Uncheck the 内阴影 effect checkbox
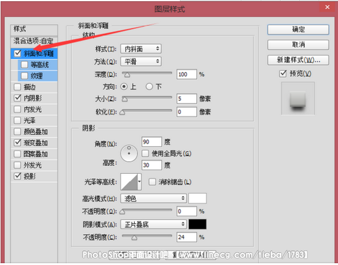The width and height of the screenshot is (338, 265). [18, 98]
